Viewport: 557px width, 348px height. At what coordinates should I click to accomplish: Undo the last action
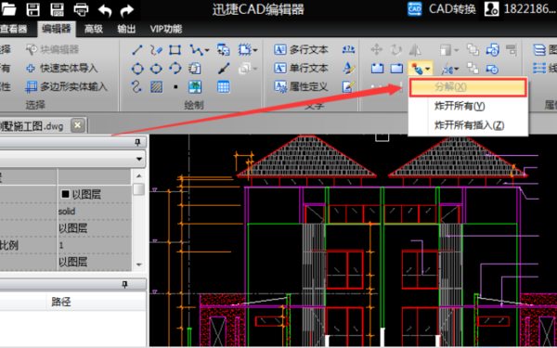pos(105,10)
